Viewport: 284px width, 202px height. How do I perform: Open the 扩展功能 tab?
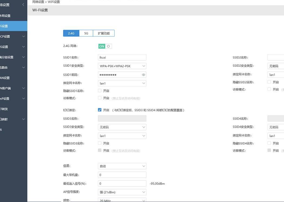104,33
